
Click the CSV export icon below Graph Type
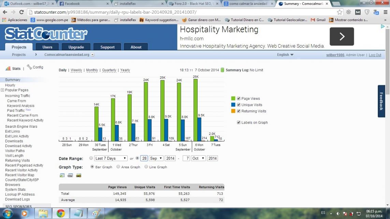(x=70, y=175)
